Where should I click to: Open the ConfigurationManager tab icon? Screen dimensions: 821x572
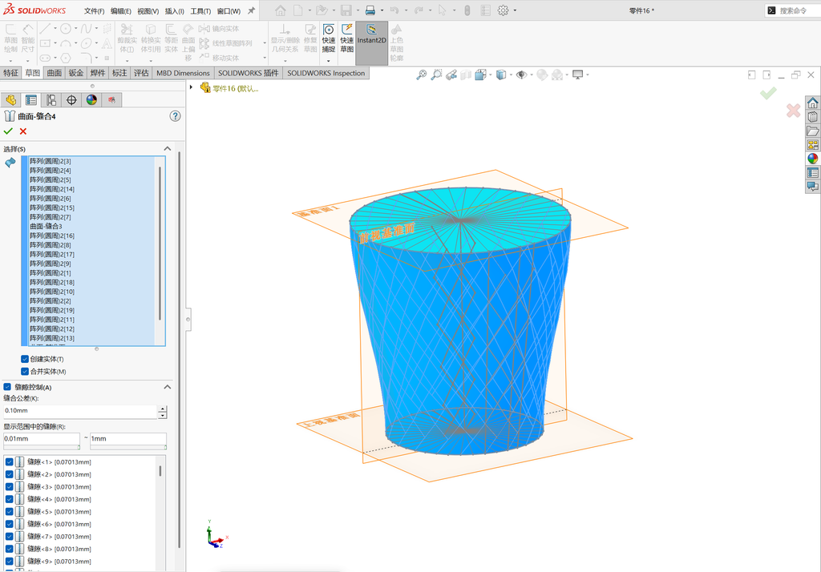point(51,100)
